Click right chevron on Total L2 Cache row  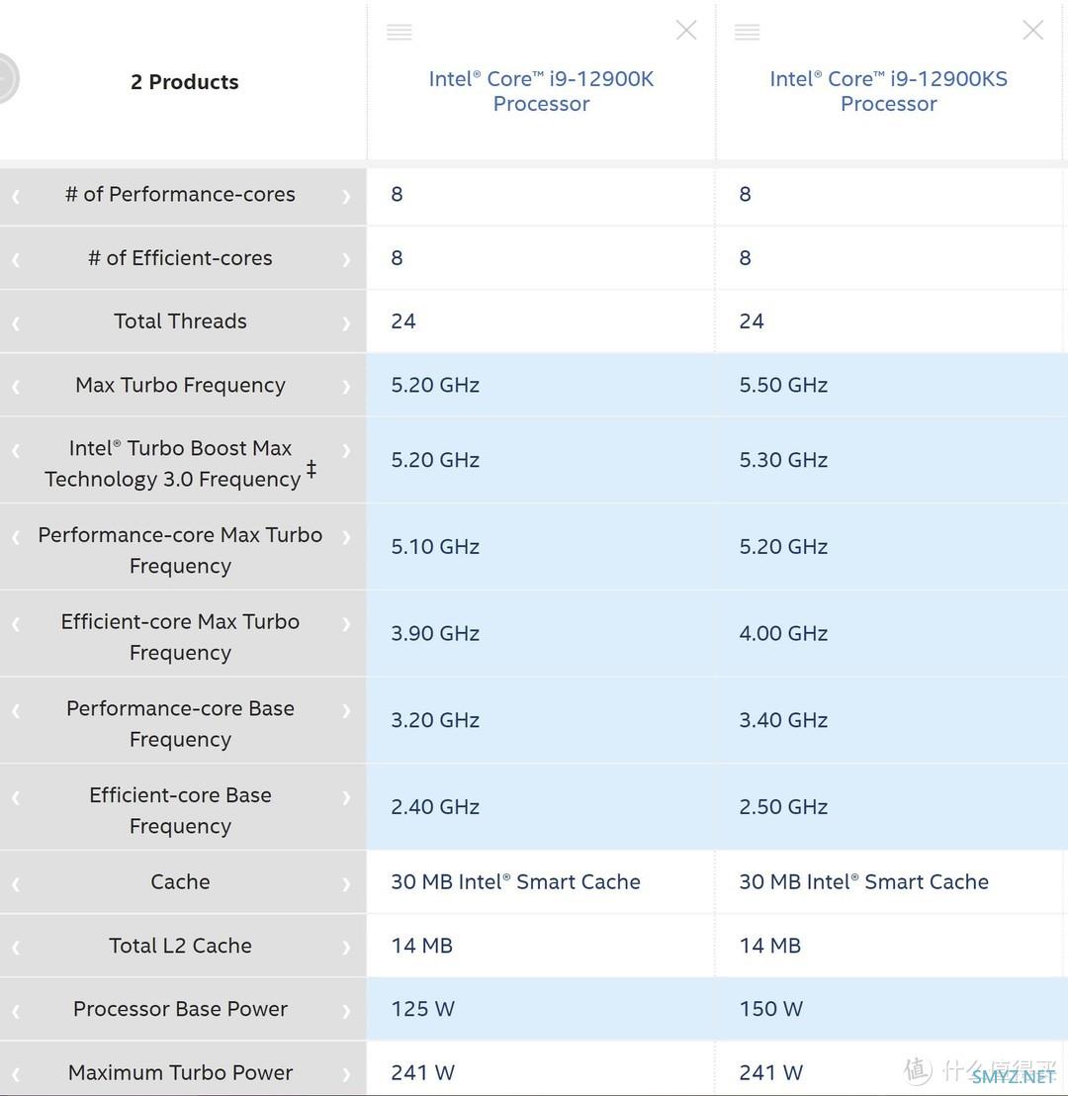click(x=346, y=949)
